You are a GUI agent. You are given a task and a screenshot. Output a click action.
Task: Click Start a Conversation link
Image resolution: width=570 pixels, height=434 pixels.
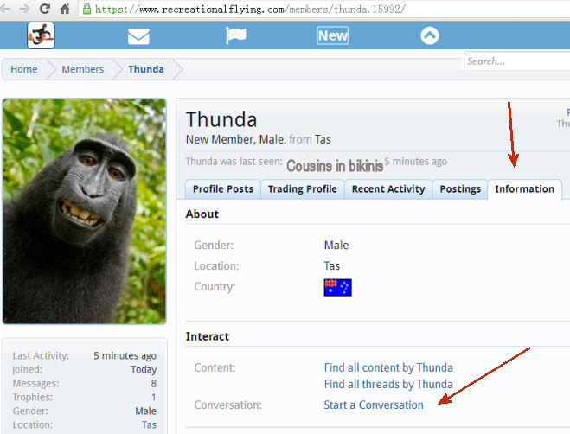(x=374, y=405)
